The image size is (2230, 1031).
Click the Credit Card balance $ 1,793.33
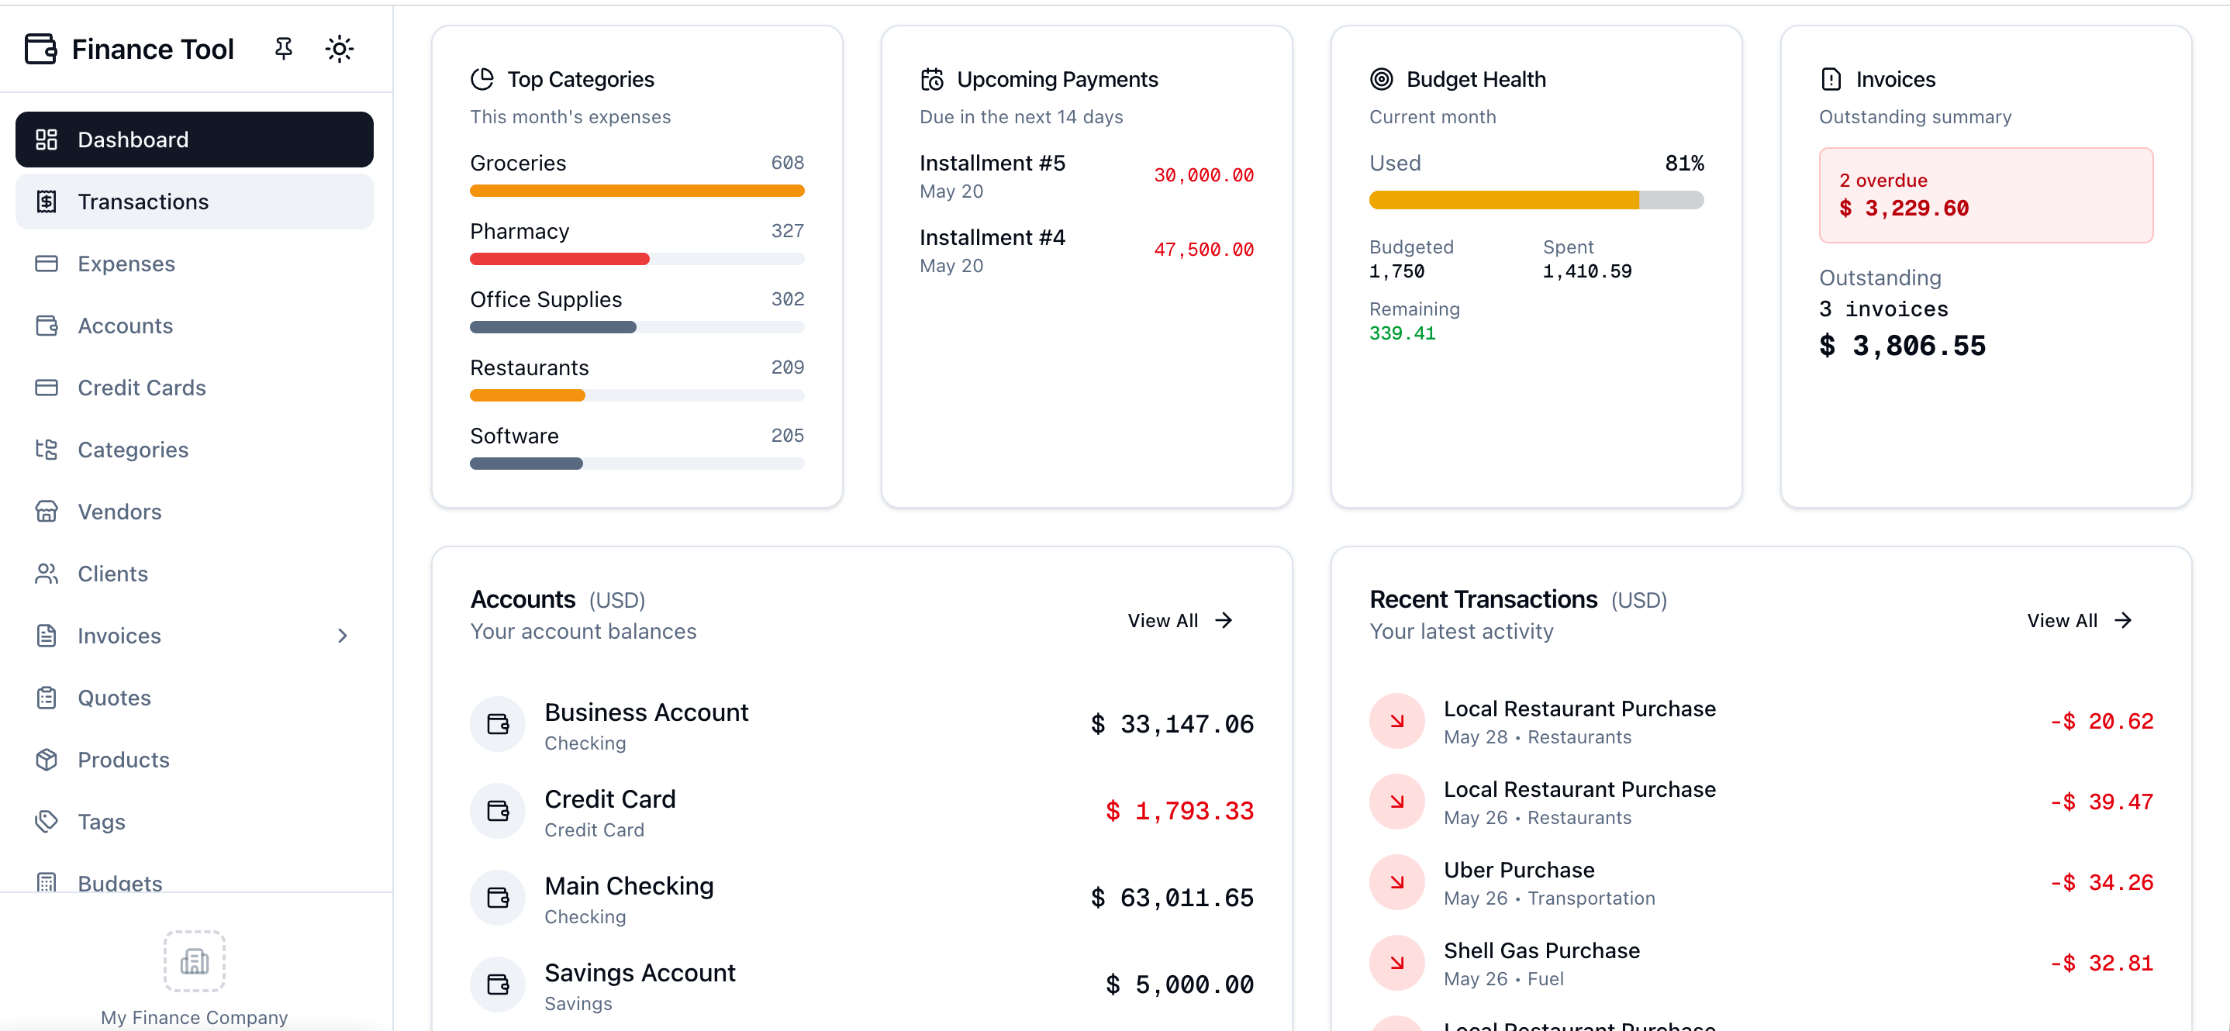tap(1179, 811)
